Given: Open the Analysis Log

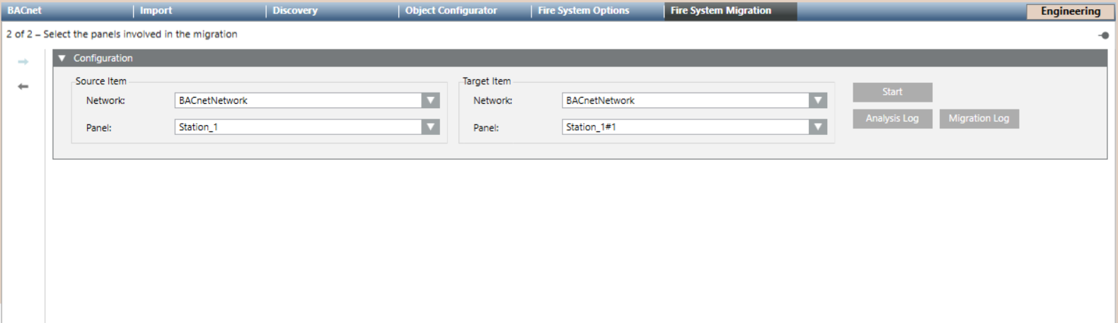Looking at the screenshot, I should point(892,119).
